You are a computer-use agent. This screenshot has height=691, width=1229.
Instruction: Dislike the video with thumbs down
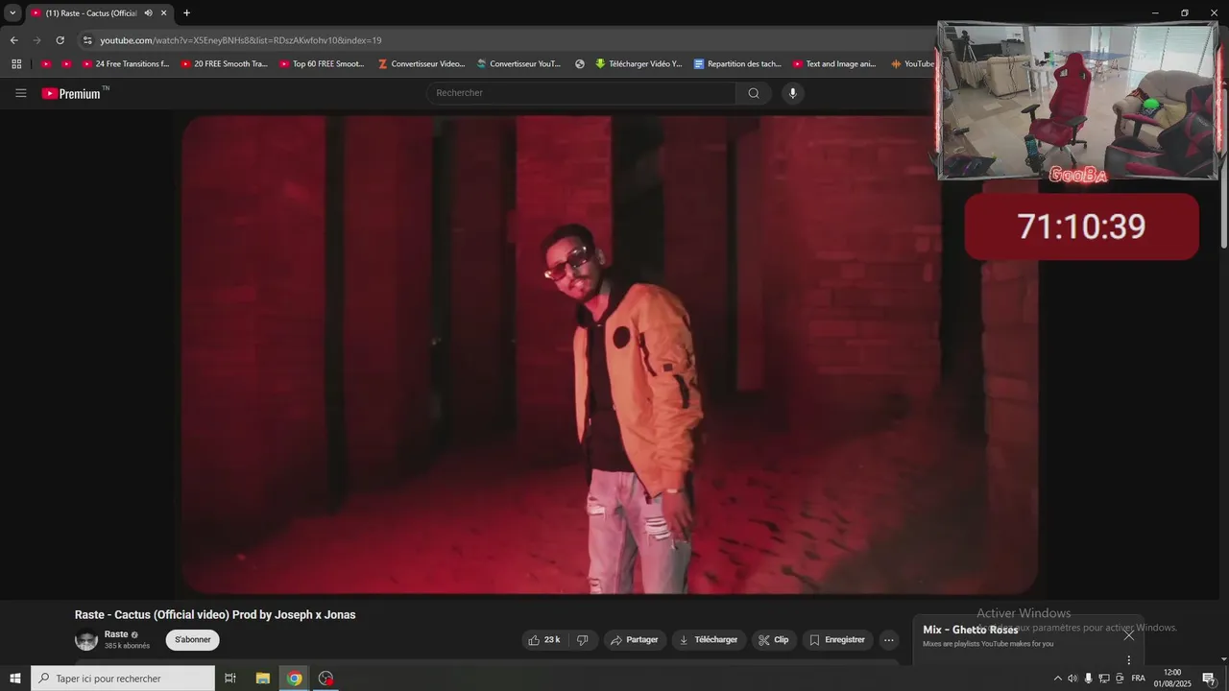coord(582,640)
